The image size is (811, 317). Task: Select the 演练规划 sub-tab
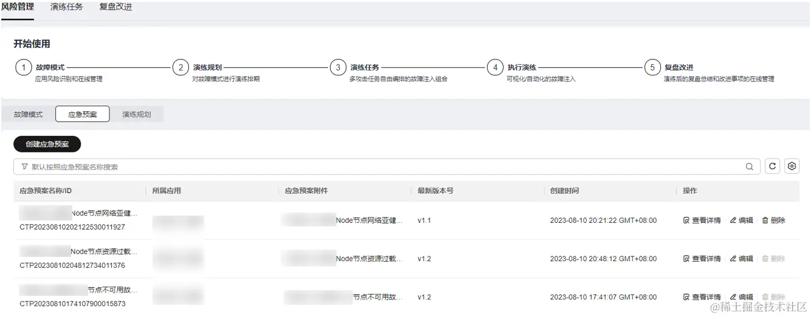[137, 114]
